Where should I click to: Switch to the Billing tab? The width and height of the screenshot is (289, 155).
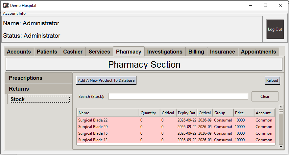pos(196,52)
